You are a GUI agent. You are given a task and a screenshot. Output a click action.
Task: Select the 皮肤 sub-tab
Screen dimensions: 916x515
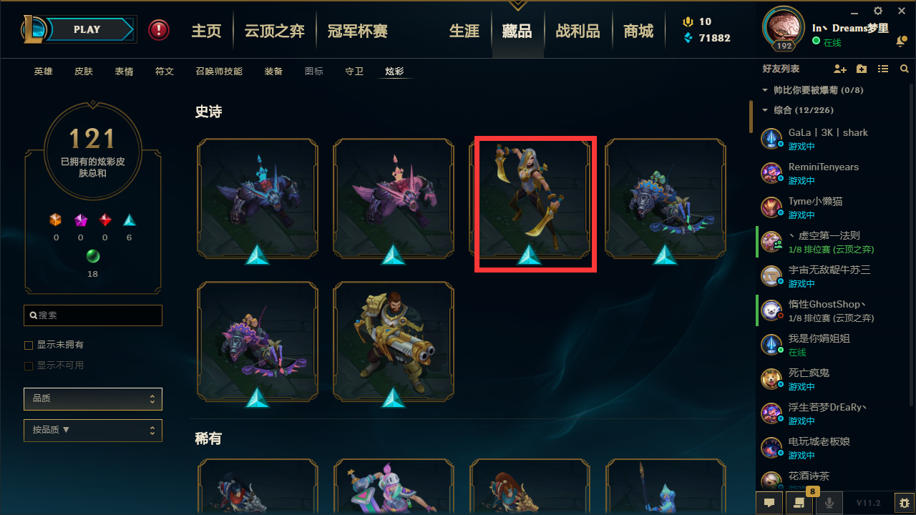click(84, 72)
